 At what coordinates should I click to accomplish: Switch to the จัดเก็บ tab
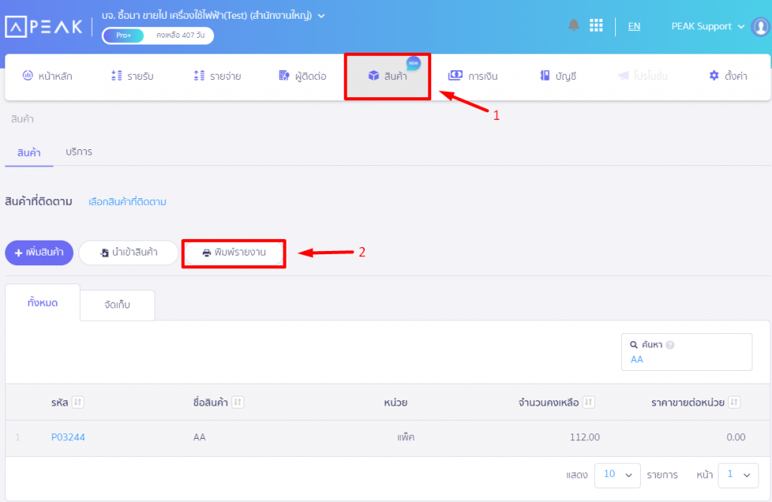click(117, 305)
